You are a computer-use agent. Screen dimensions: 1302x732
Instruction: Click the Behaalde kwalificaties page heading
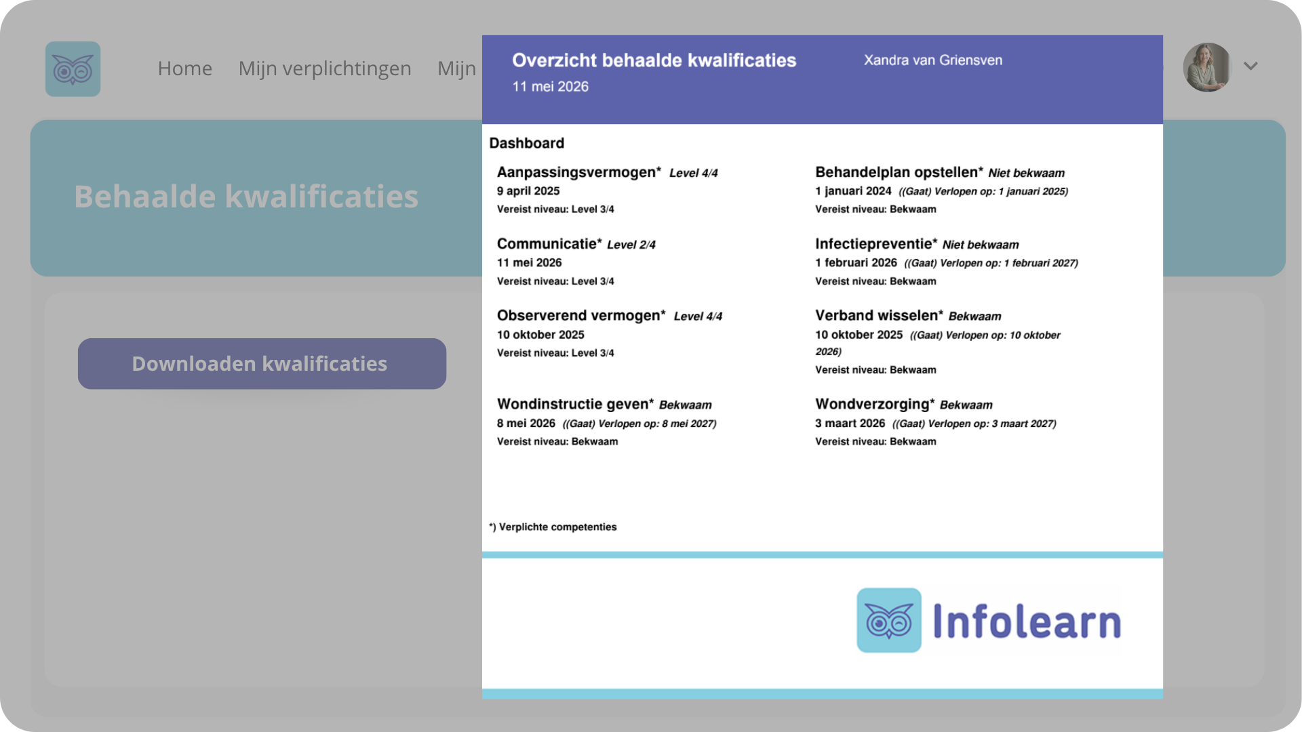pos(246,197)
